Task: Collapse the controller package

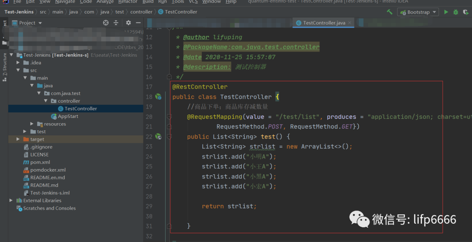Action: click(46, 101)
